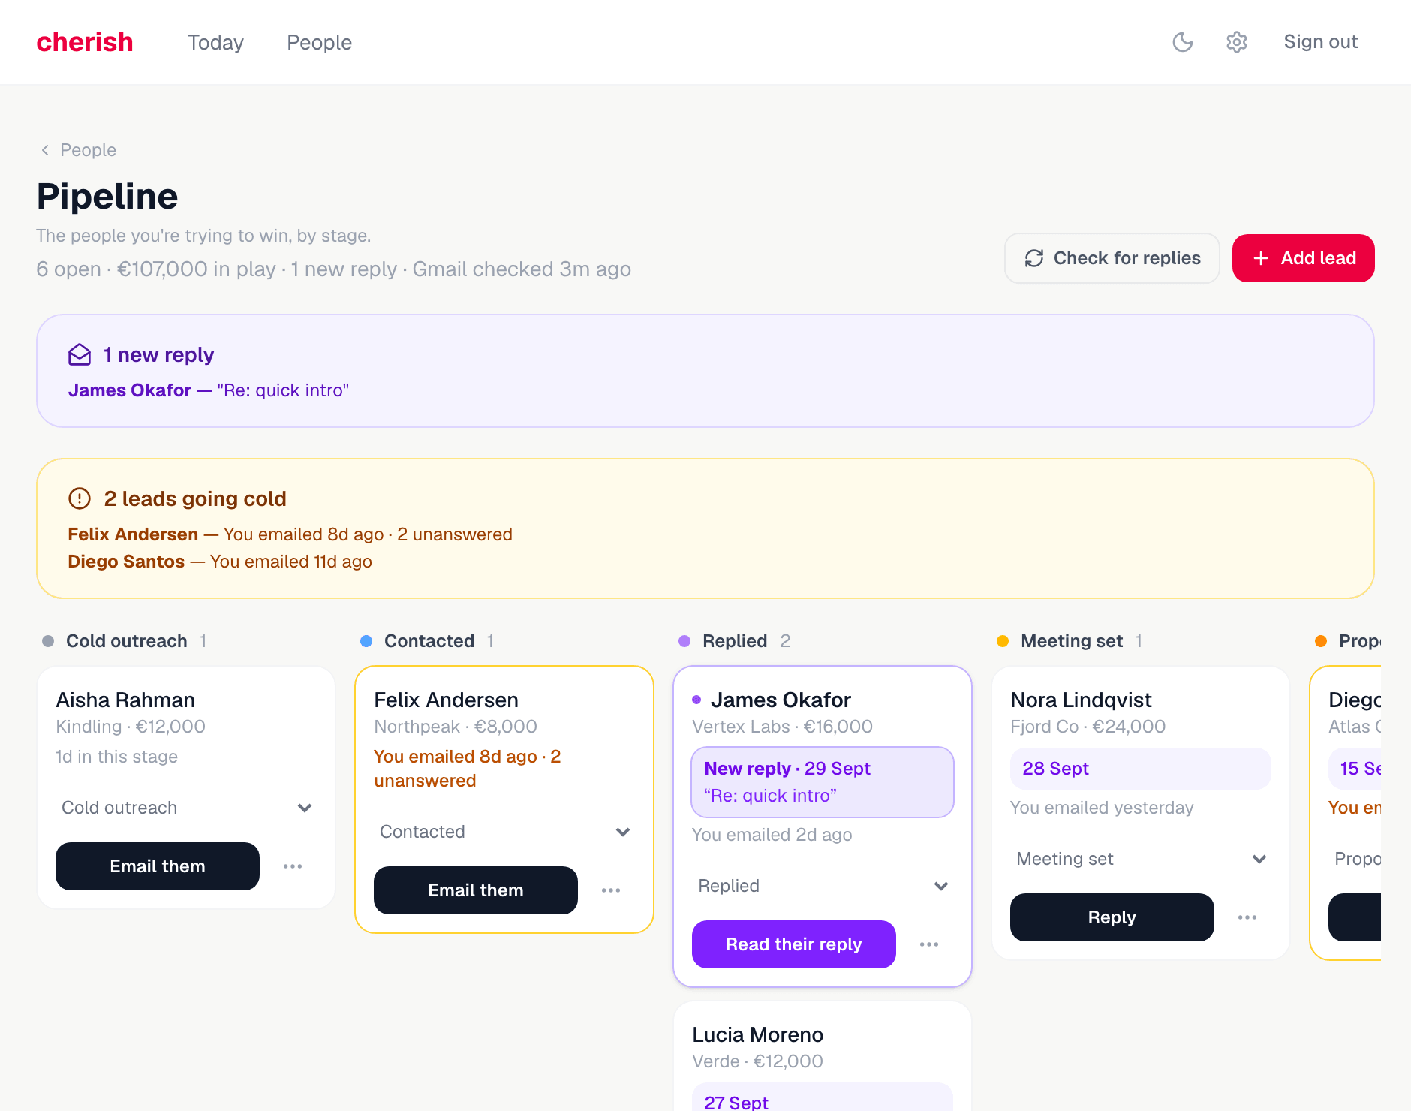Open Diego Santos in the going cold banner
Viewport: 1411px width, 1111px height.
pos(126,562)
